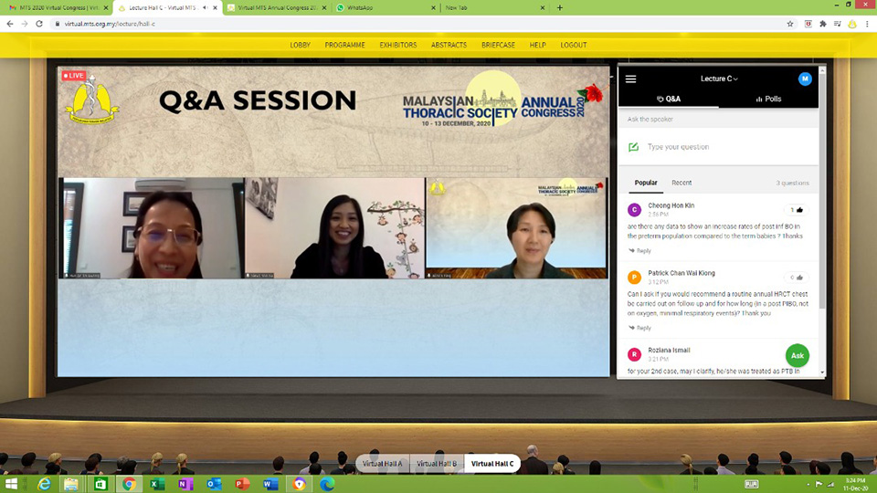Reload the page

pos(39,24)
